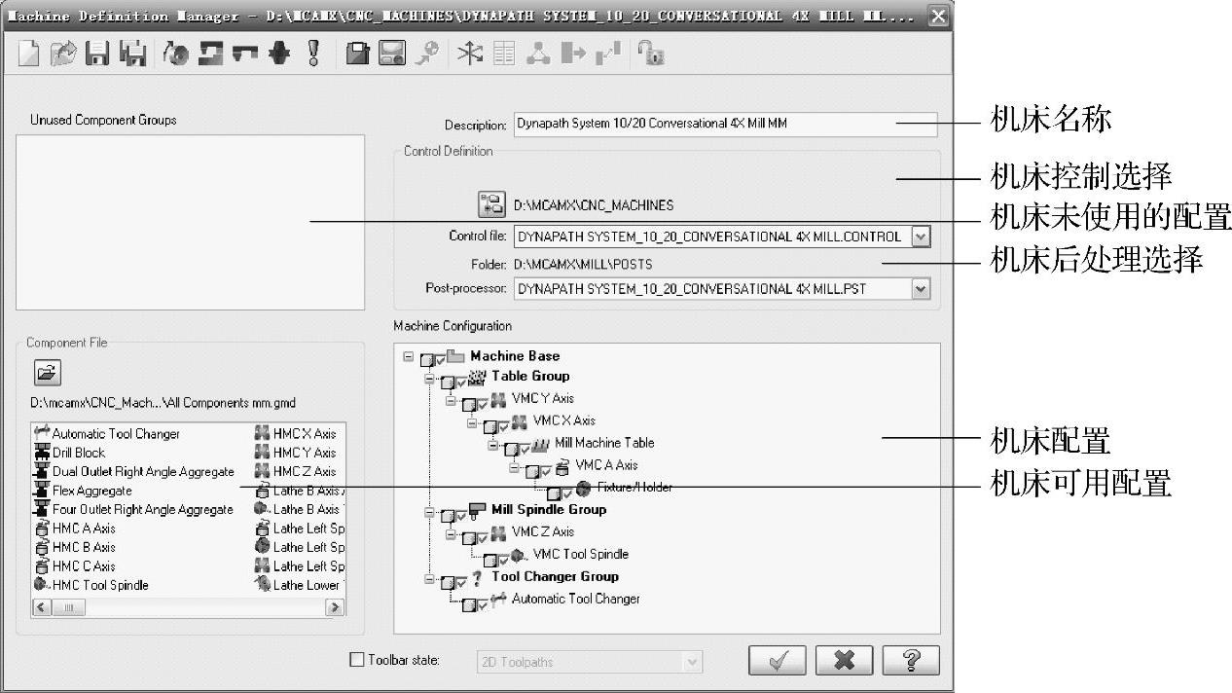Click the double-floppy Save As toolbar icon

pos(131,55)
